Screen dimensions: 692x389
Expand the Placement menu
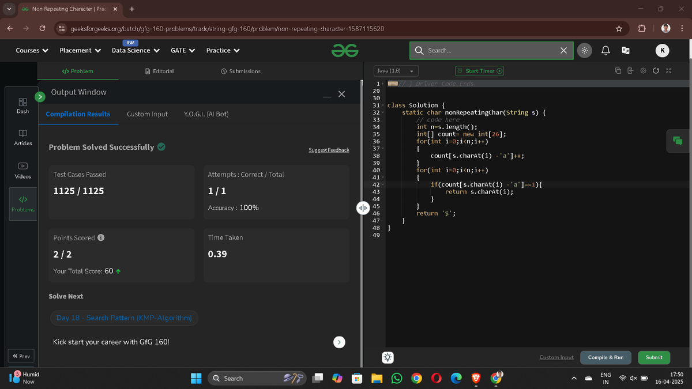click(80, 51)
